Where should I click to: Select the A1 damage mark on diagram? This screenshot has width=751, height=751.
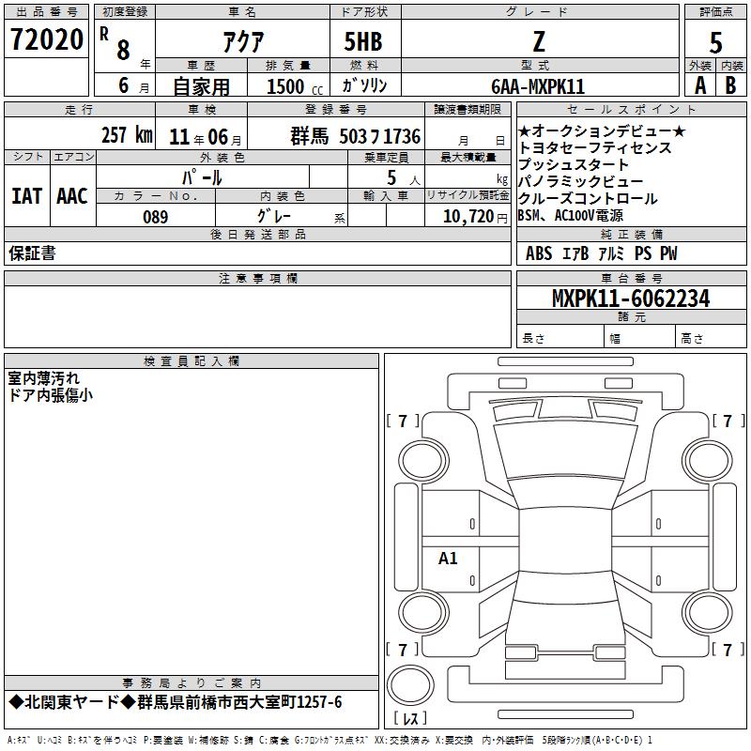tap(448, 558)
